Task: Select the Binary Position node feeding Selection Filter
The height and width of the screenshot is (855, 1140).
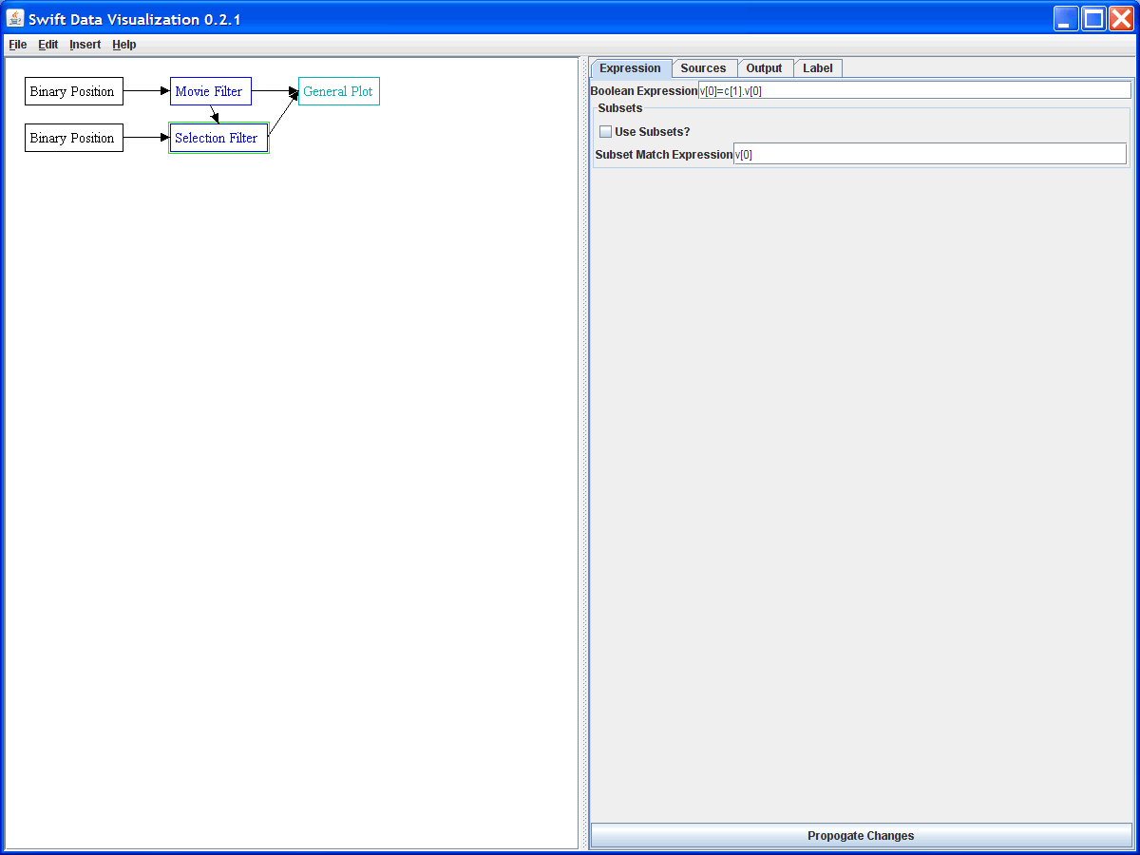Action: [x=74, y=138]
